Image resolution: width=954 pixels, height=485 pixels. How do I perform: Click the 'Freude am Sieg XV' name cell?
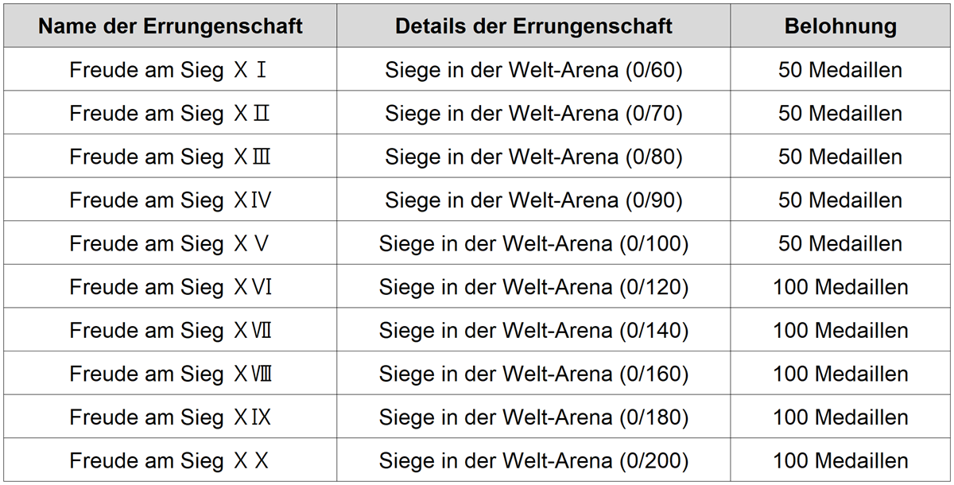coord(170,243)
